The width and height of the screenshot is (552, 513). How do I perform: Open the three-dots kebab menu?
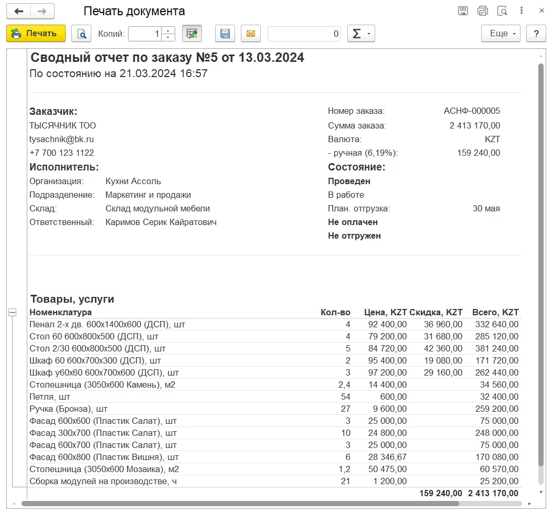pos(522,10)
